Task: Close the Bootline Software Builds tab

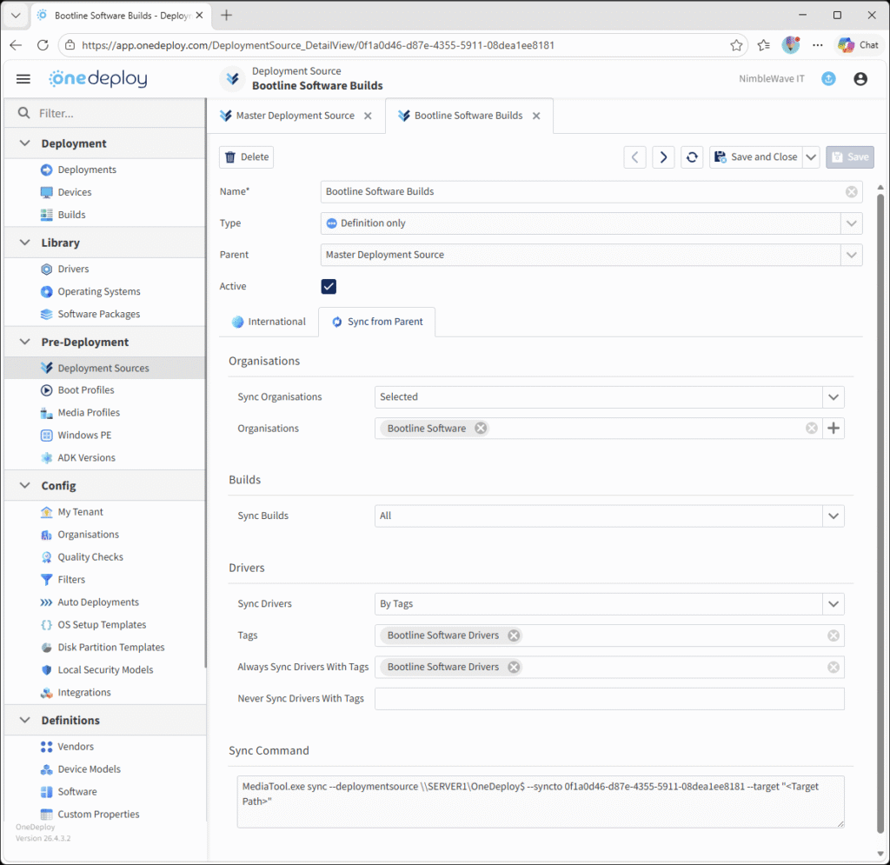Action: pyautogui.click(x=535, y=116)
